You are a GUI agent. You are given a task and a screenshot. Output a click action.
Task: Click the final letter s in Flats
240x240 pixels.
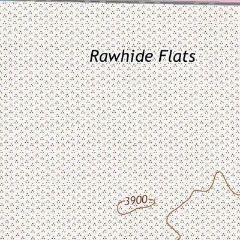click(192, 58)
